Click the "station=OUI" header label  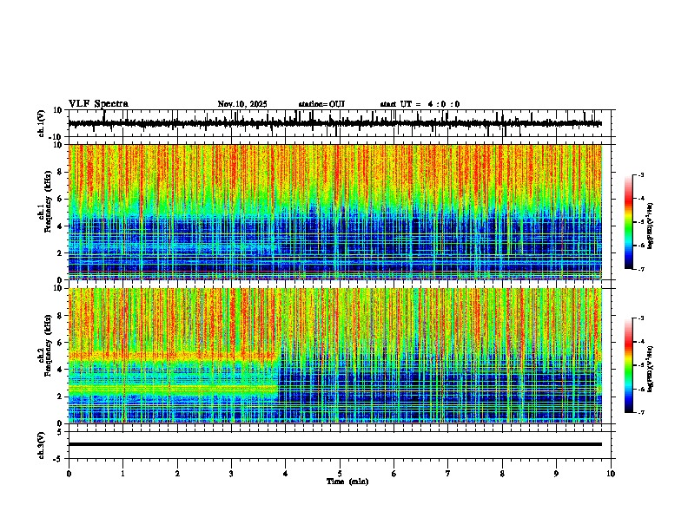(321, 104)
